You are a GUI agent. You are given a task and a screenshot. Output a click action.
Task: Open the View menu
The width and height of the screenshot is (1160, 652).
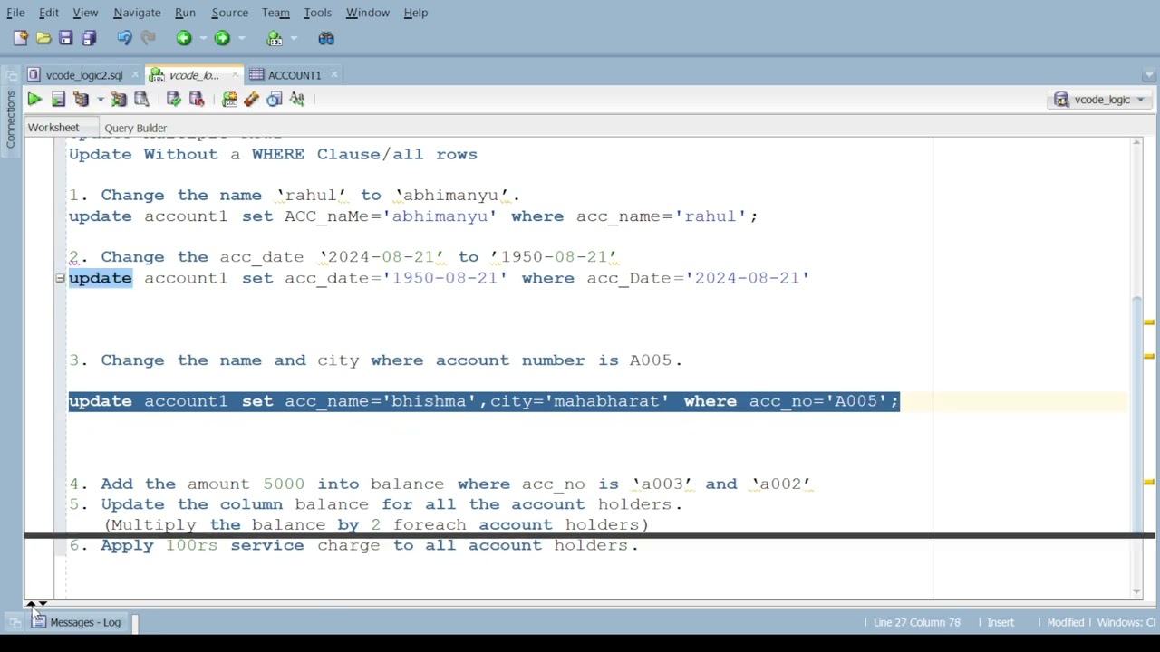coord(85,13)
